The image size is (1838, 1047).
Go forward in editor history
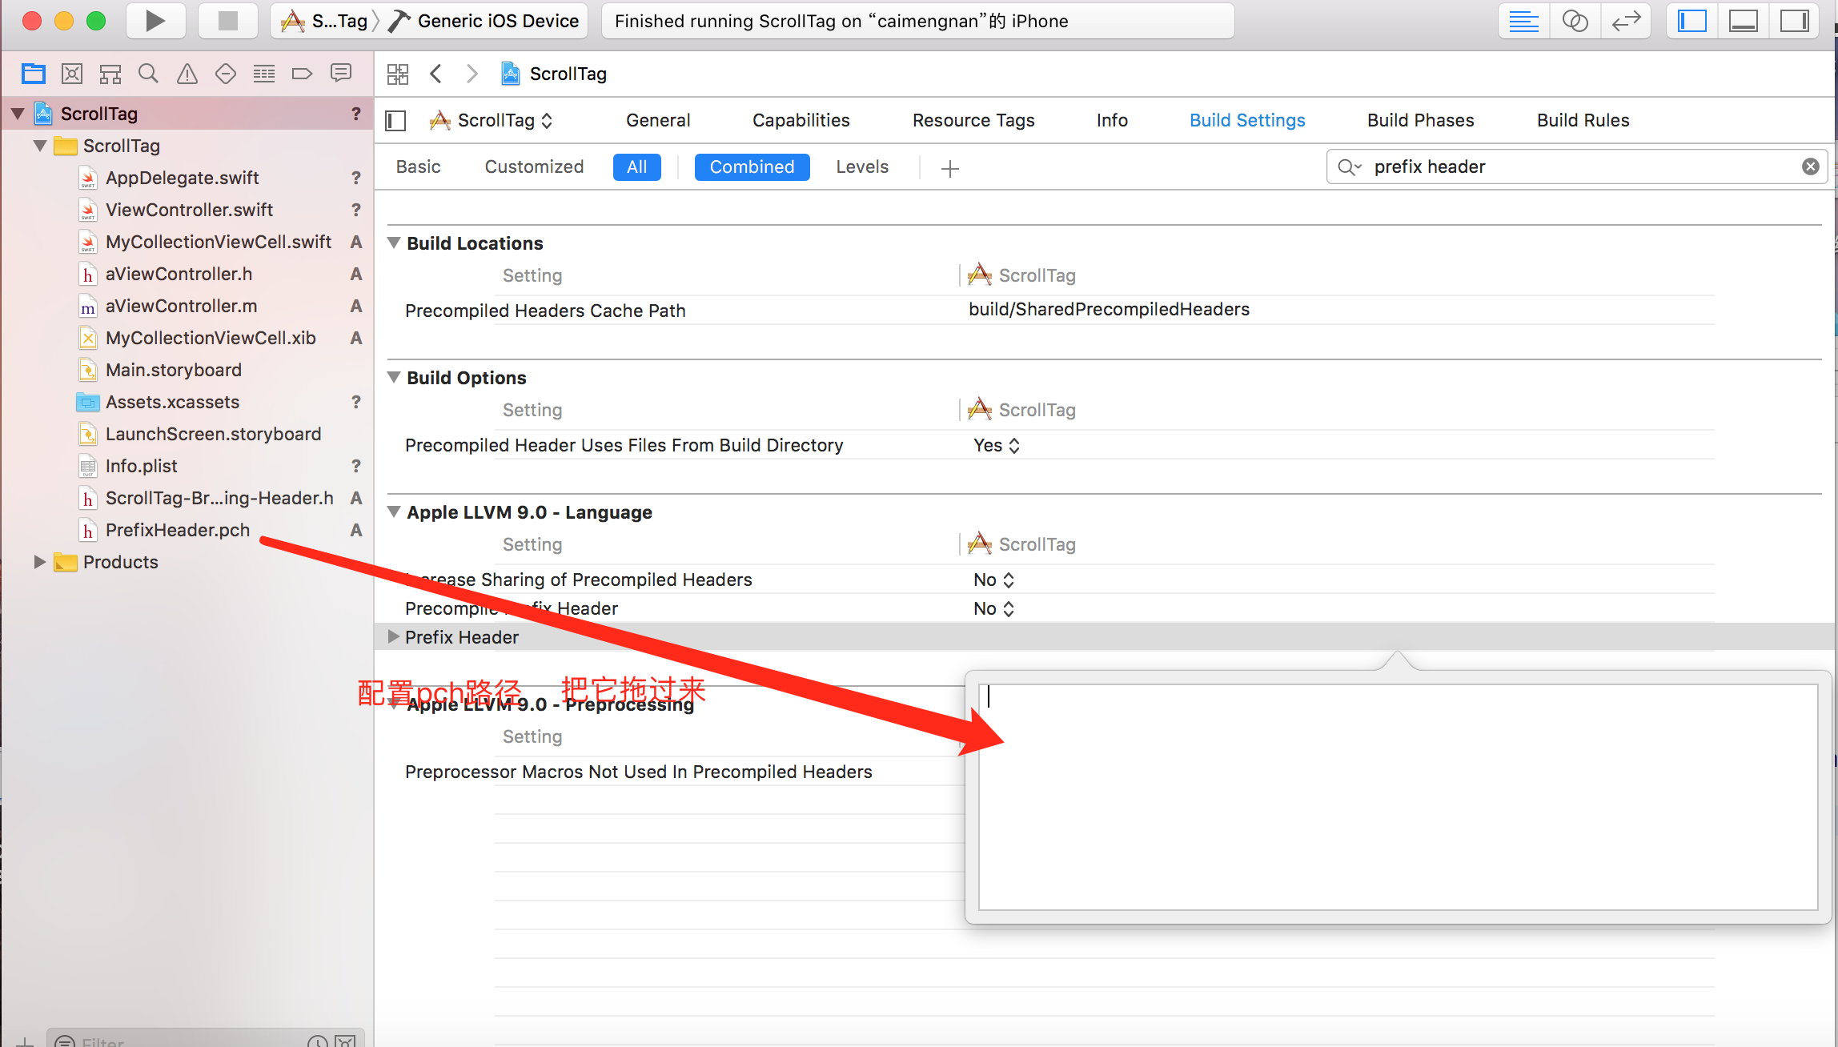pyautogui.click(x=472, y=74)
